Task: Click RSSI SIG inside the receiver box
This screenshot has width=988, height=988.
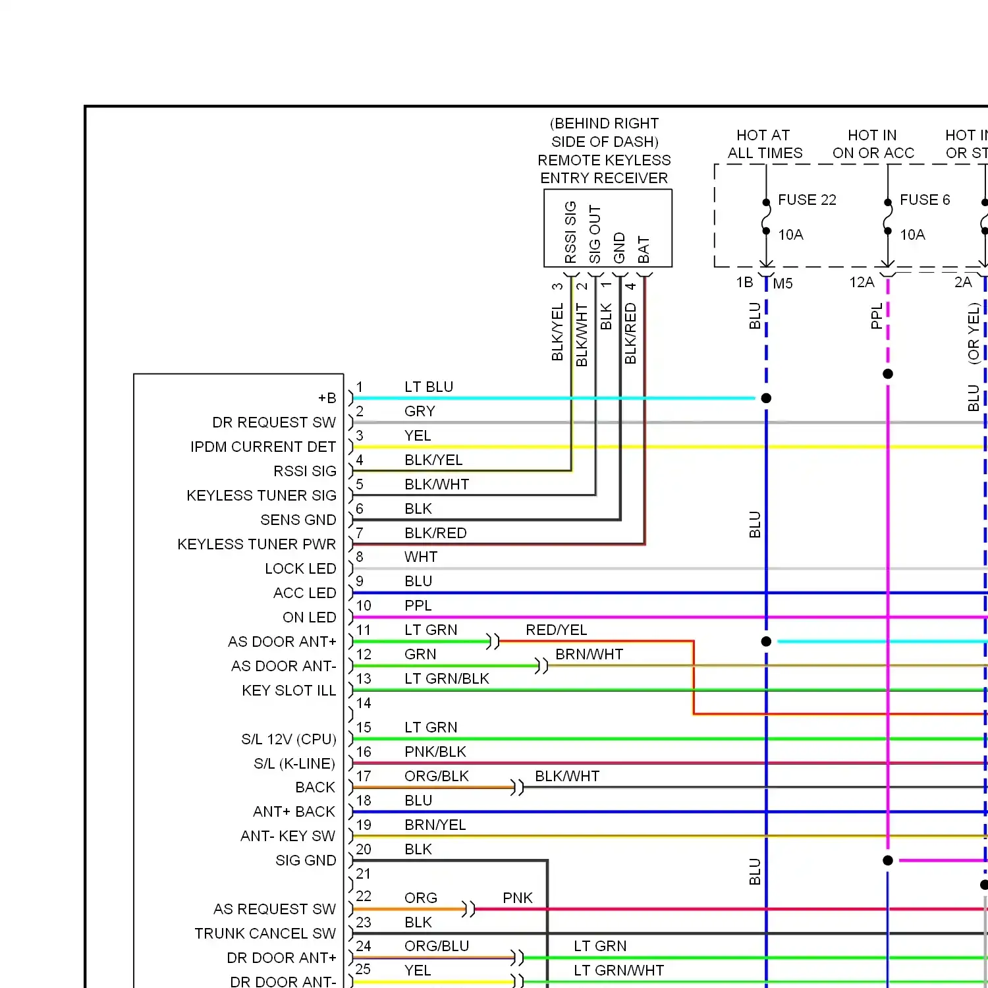Action: (570, 233)
